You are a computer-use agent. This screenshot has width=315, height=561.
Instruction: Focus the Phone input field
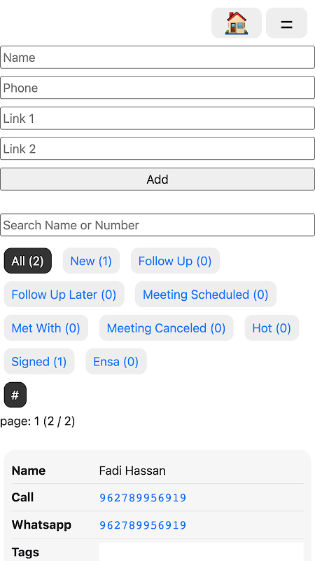pos(157,88)
